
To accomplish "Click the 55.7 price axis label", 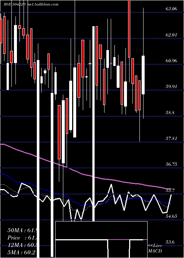I will click(x=170, y=191).
